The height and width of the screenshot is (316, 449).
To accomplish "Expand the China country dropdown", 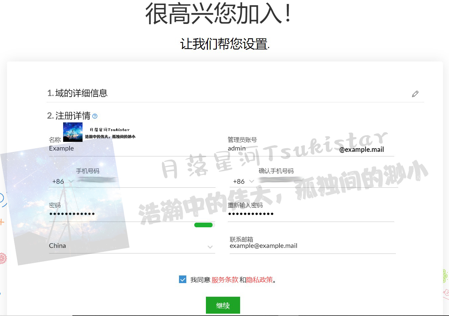I will 132,246.
